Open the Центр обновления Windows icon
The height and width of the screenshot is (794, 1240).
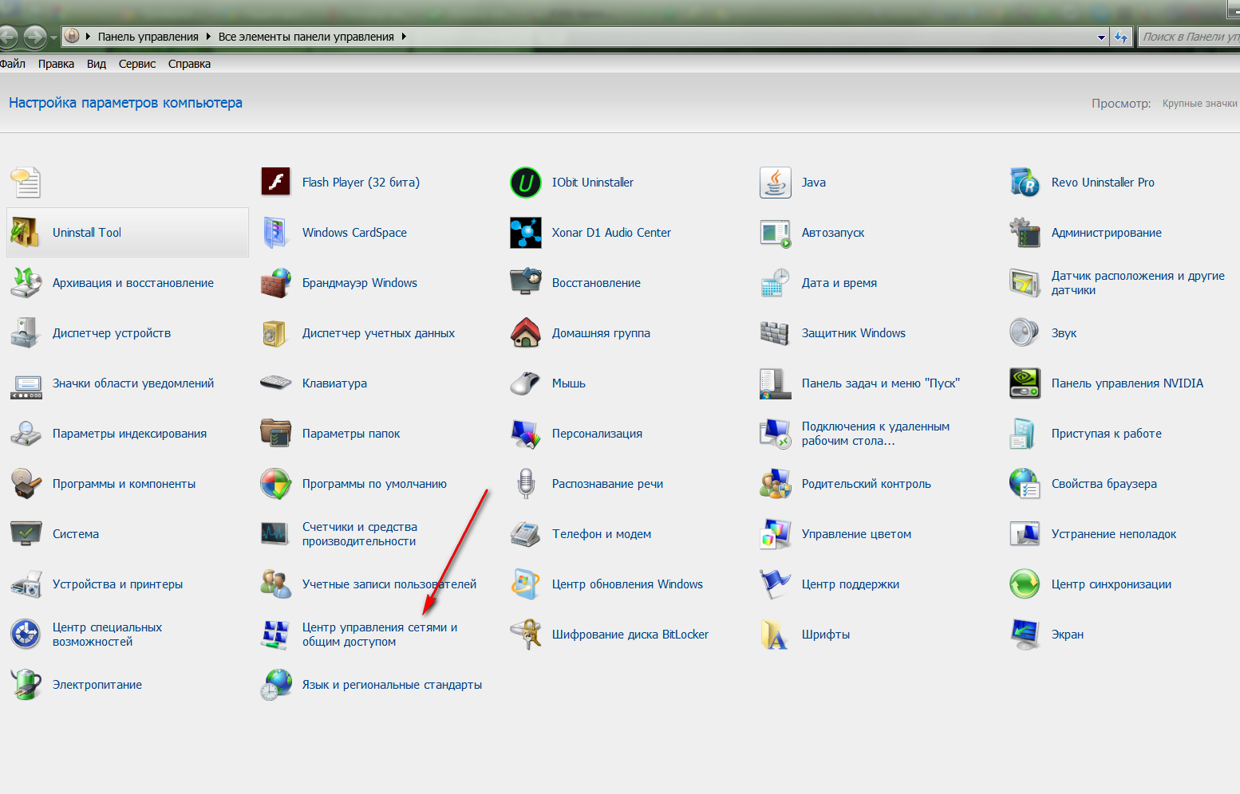[526, 584]
